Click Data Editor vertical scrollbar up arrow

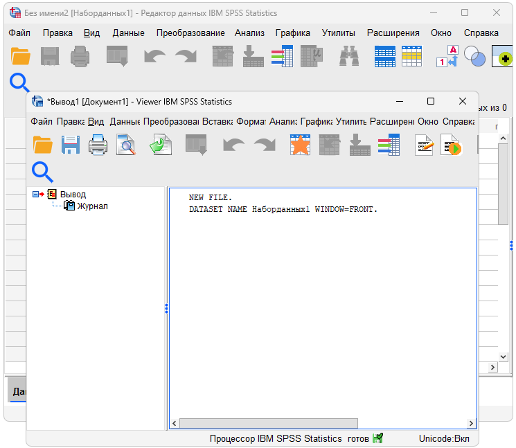click(503, 138)
